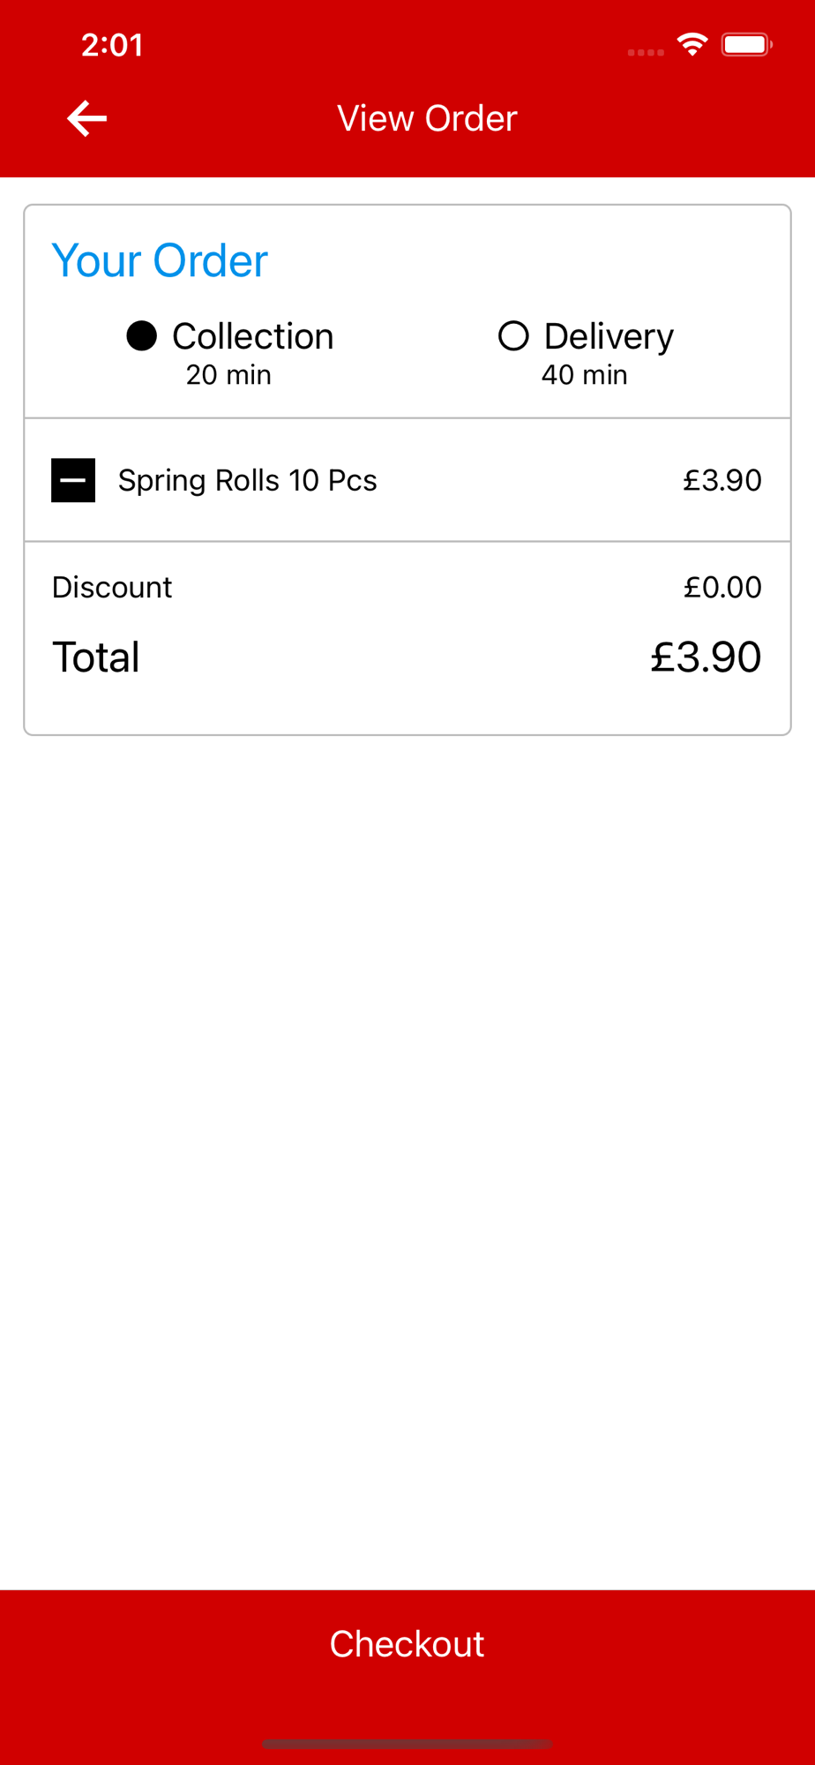Image resolution: width=815 pixels, height=1765 pixels.
Task: Tap the £3.90 total amount
Action: [x=706, y=657]
